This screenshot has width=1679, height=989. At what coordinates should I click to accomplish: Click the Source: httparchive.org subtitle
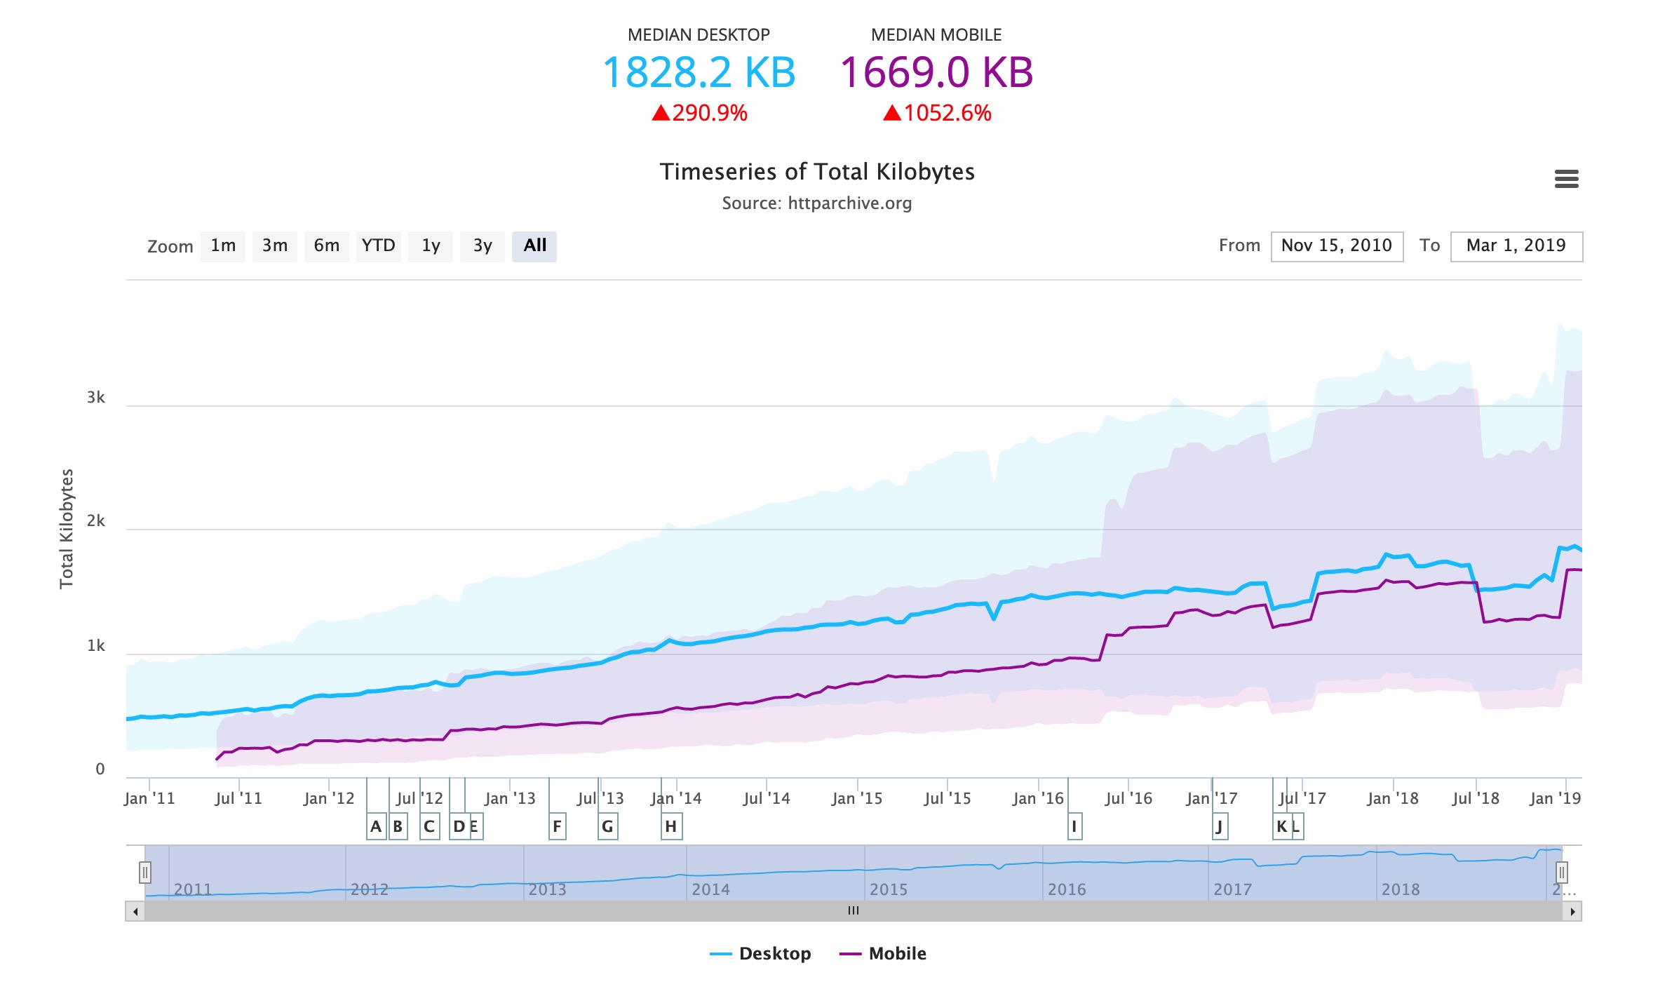tap(817, 203)
